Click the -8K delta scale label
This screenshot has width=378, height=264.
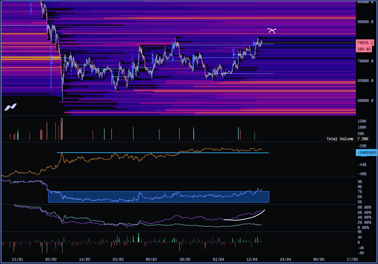361,253
